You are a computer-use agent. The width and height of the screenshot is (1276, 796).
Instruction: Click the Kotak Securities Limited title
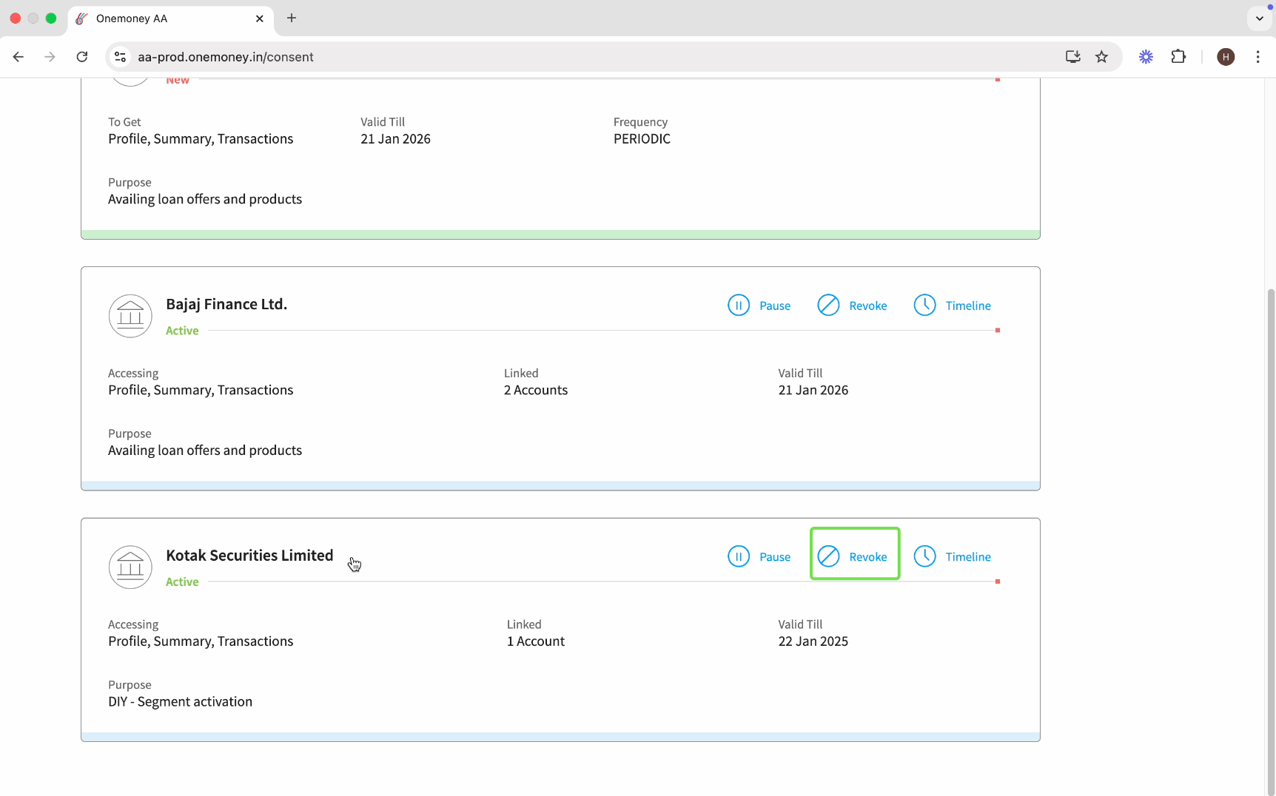tap(249, 556)
